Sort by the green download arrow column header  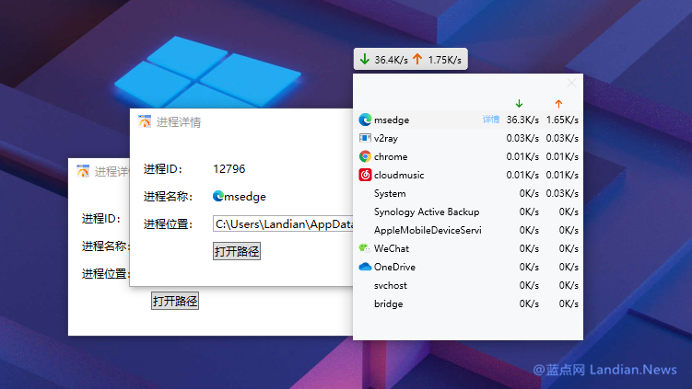[x=519, y=104]
